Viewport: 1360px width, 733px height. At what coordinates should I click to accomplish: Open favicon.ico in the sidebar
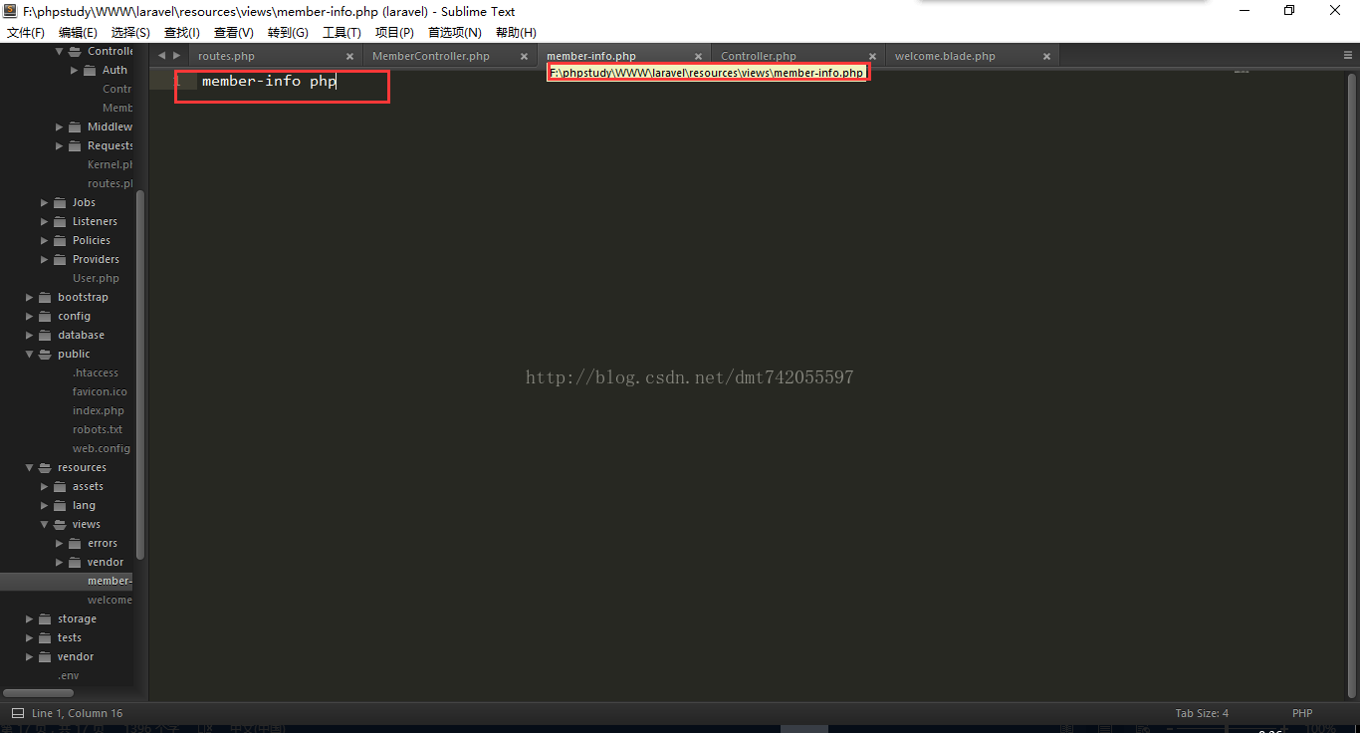point(100,391)
